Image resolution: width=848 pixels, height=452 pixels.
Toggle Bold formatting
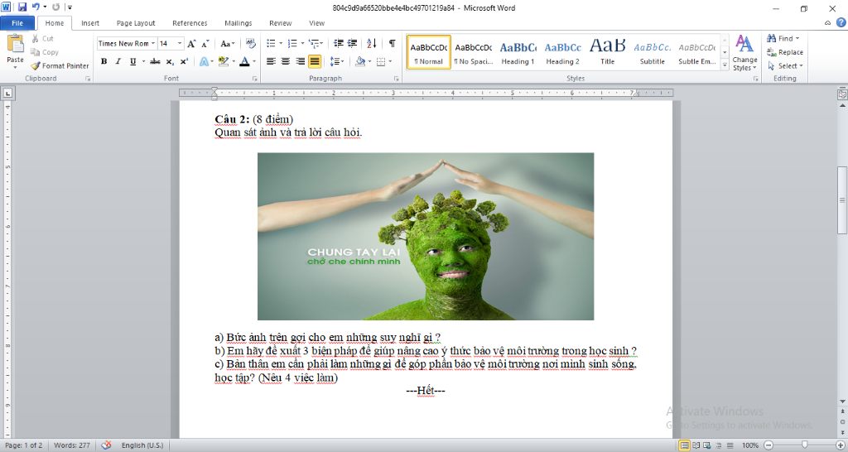click(104, 61)
